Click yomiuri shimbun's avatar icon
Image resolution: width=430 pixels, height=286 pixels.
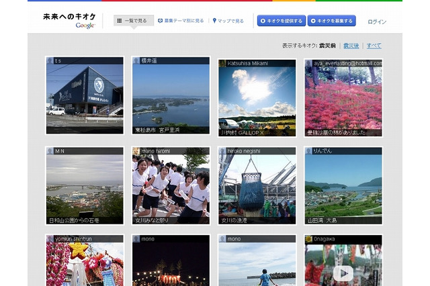[50, 239]
